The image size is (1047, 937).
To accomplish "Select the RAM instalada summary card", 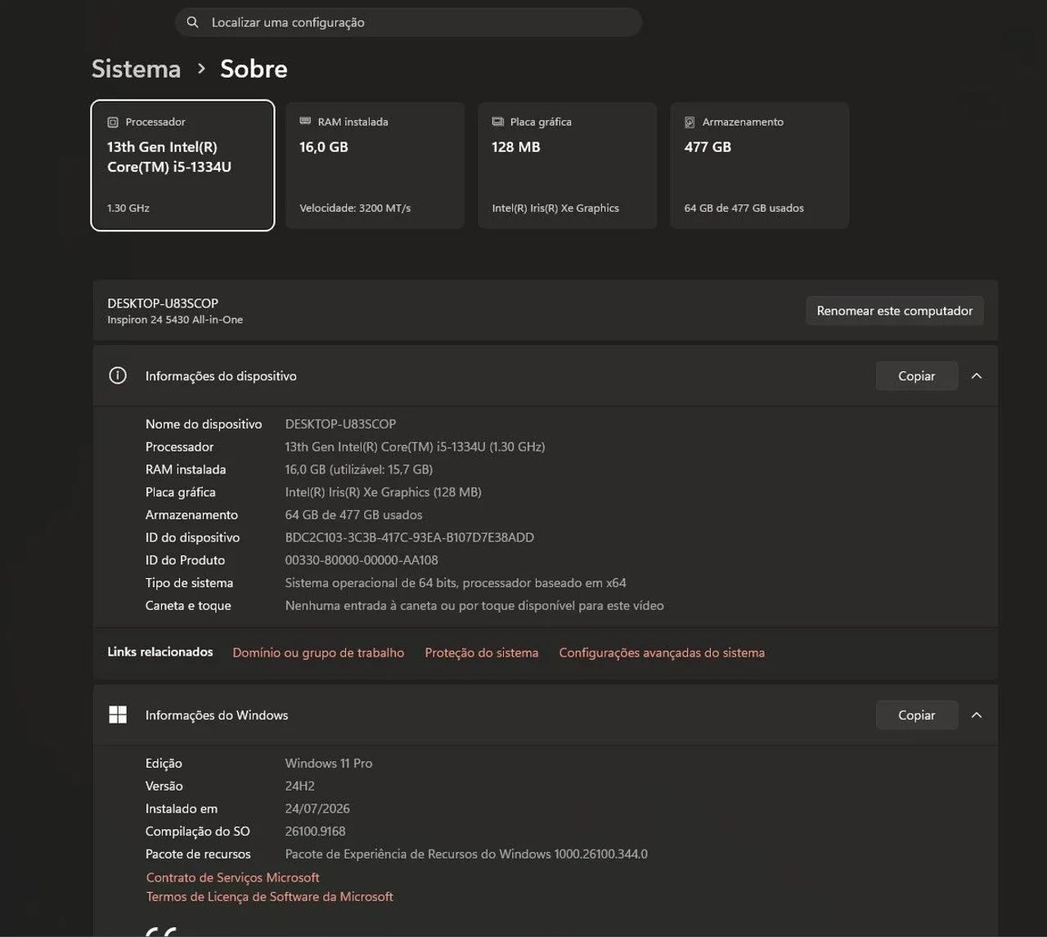I will click(375, 165).
